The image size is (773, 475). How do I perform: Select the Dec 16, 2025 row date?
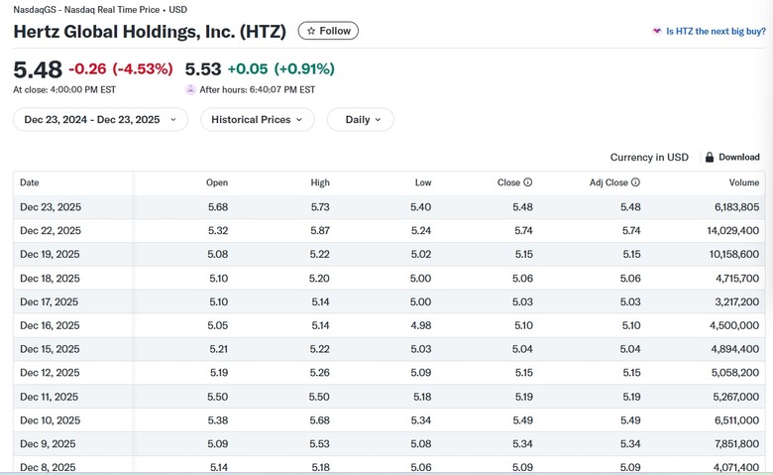click(x=51, y=325)
